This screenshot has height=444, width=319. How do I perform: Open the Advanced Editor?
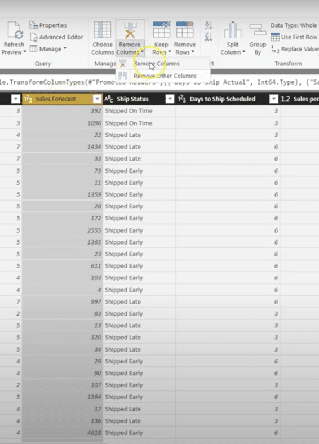[x=56, y=37]
